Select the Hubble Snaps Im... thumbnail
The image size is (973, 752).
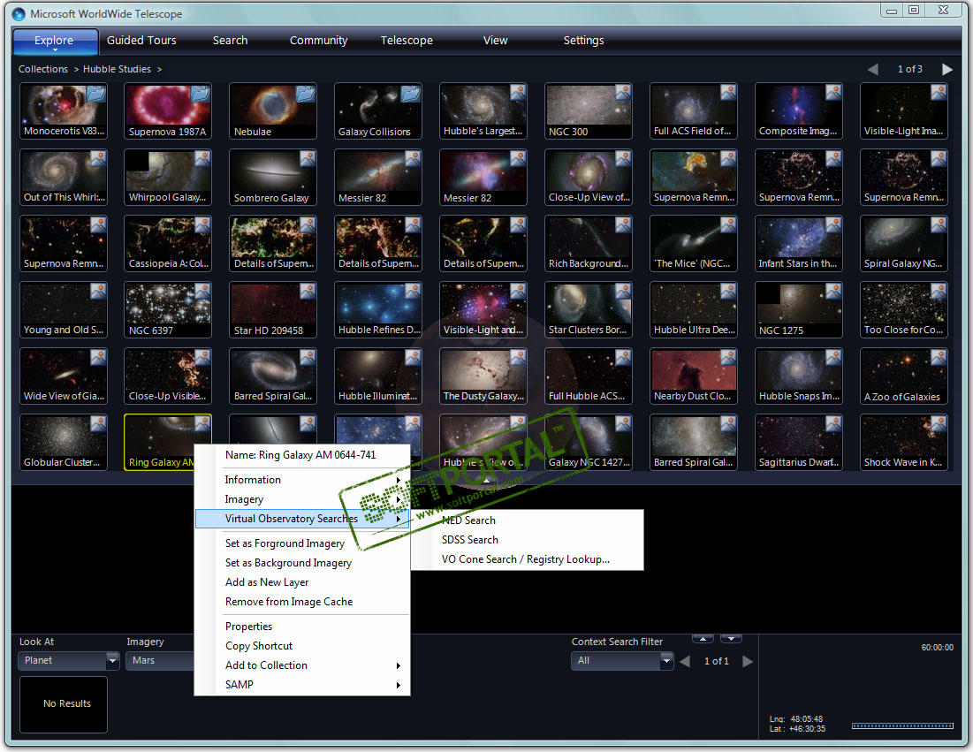coord(799,376)
